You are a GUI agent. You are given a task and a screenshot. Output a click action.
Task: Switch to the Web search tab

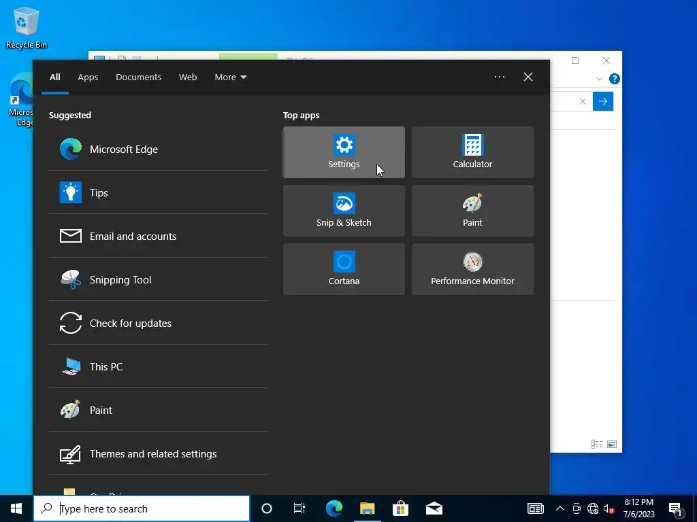click(x=188, y=77)
